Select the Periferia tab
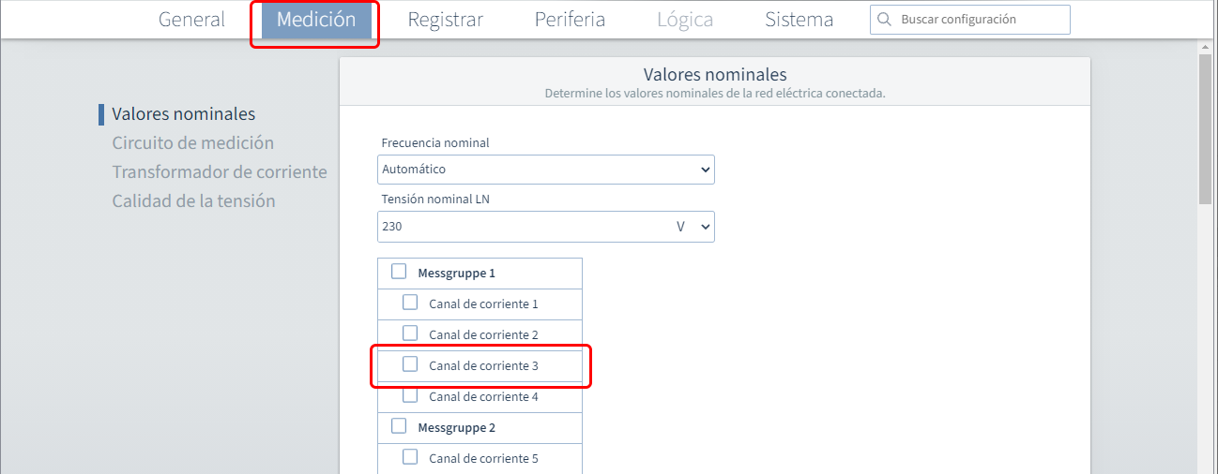This screenshot has height=474, width=1218. coord(570,20)
